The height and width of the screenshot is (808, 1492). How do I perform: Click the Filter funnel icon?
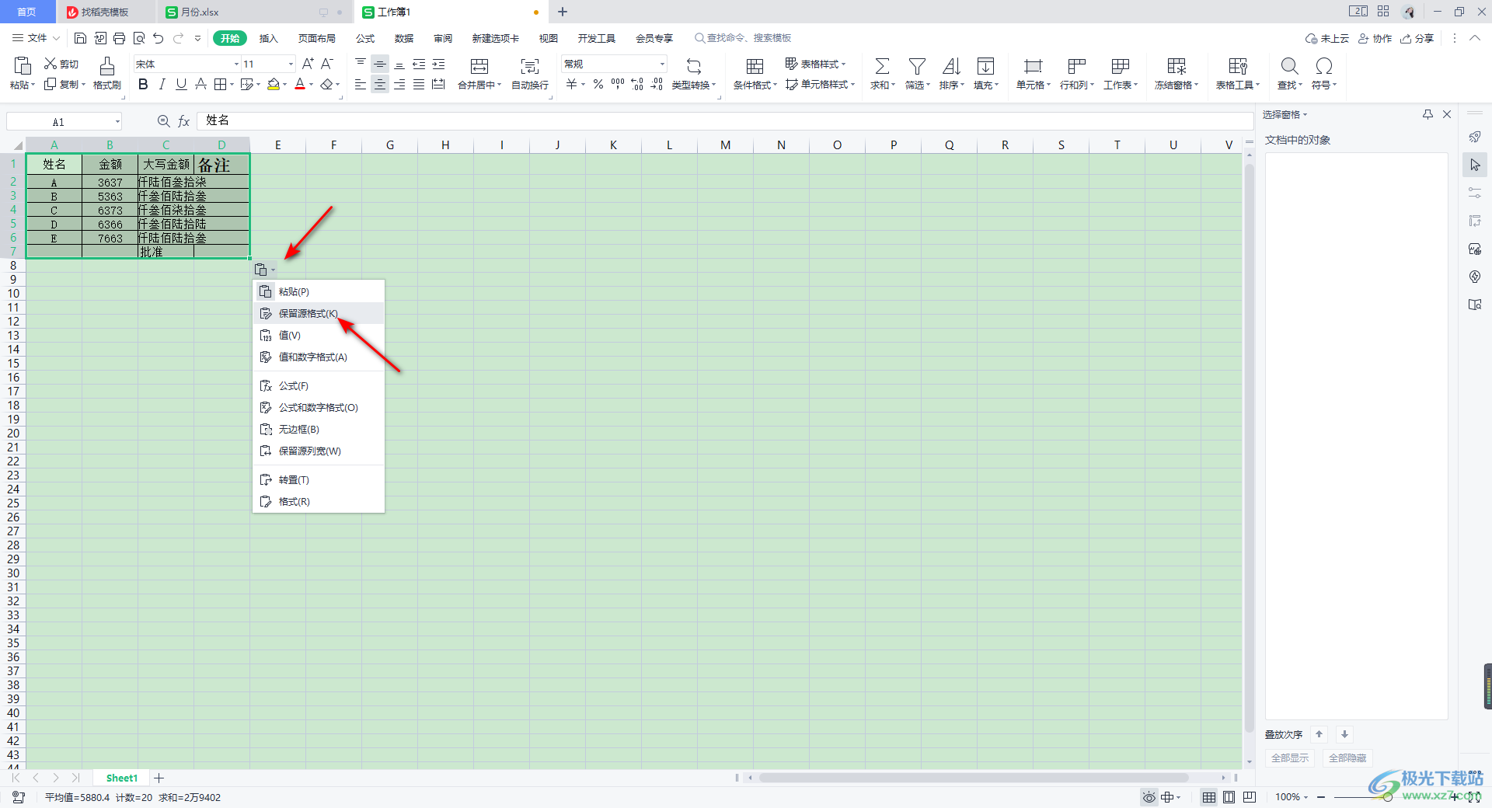[917, 66]
